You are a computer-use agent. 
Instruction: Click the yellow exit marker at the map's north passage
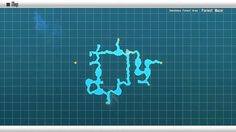pos(118,40)
